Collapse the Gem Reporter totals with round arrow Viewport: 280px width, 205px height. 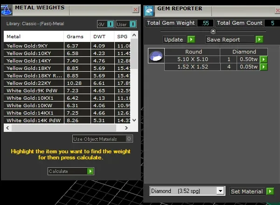pyautogui.click(x=213, y=31)
